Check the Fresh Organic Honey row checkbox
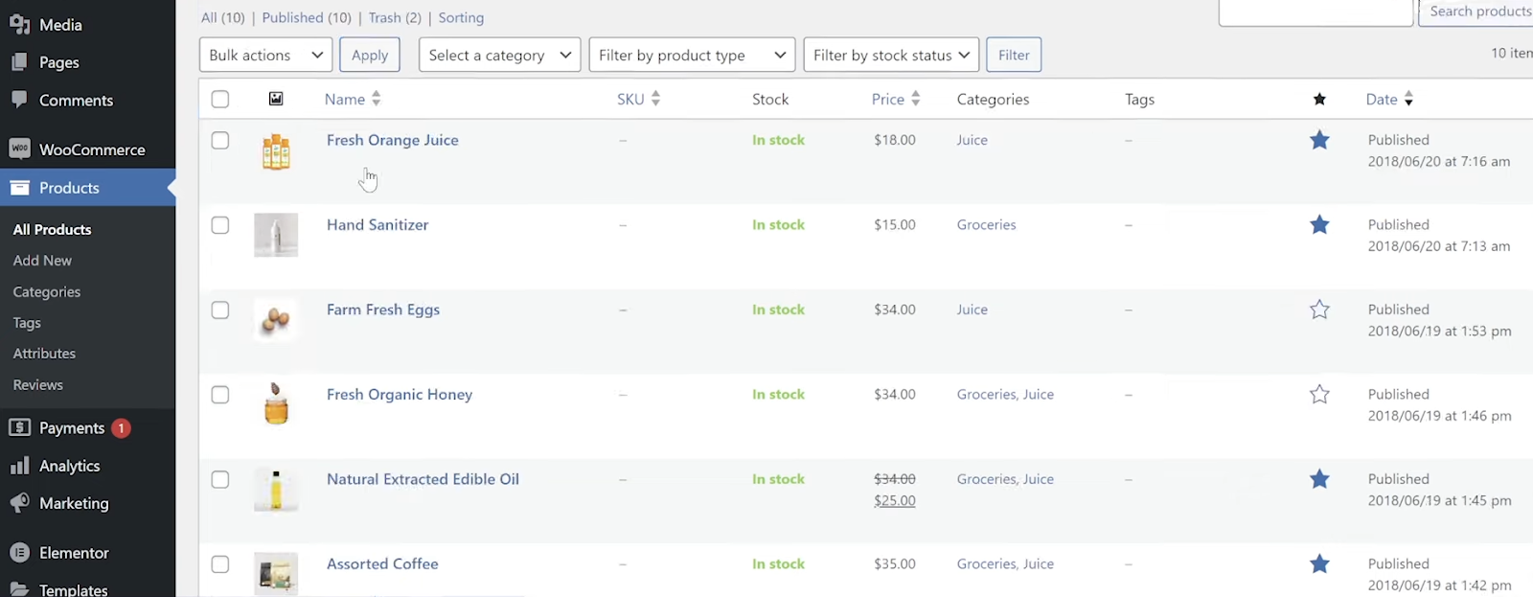This screenshot has width=1533, height=597. pos(220,394)
